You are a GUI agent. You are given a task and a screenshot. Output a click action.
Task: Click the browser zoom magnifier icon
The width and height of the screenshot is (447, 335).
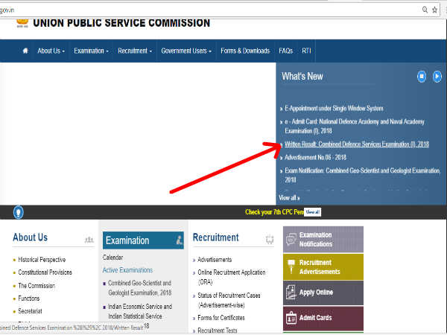click(x=425, y=10)
